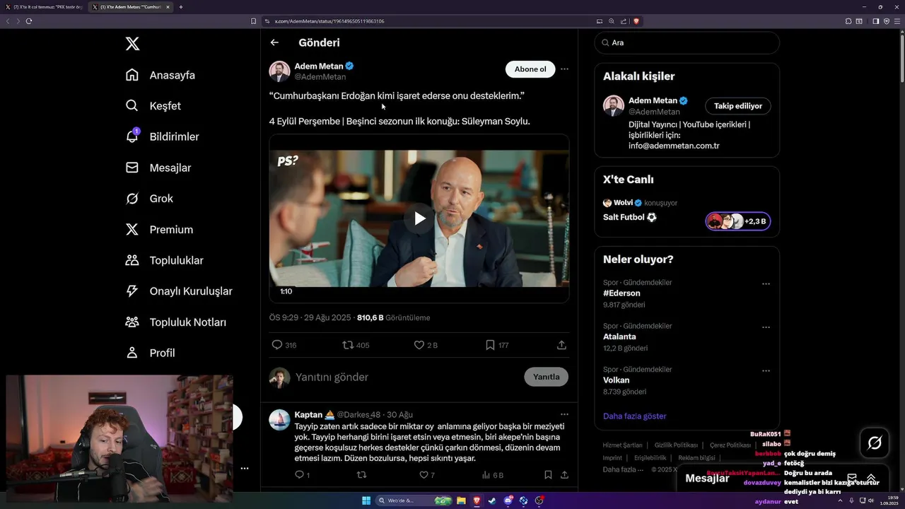Open Premium in the sidebar
Screen dimensions: 905x509
(158, 230)
